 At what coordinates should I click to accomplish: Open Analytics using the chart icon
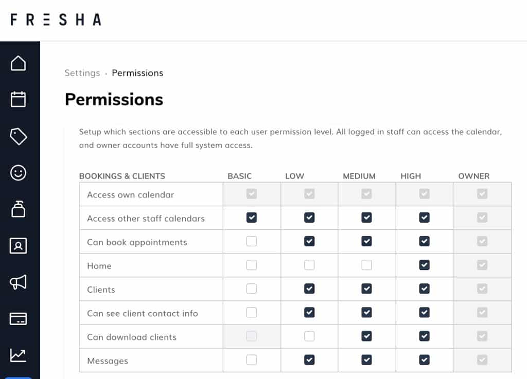[x=19, y=355]
